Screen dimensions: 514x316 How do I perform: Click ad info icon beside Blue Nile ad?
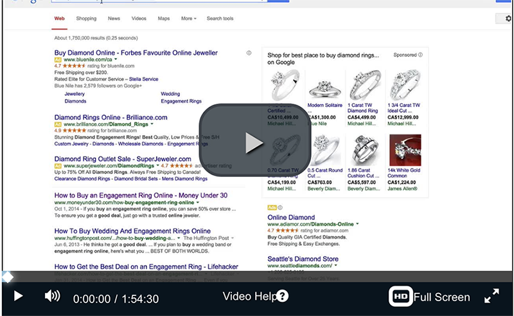[x=249, y=53]
